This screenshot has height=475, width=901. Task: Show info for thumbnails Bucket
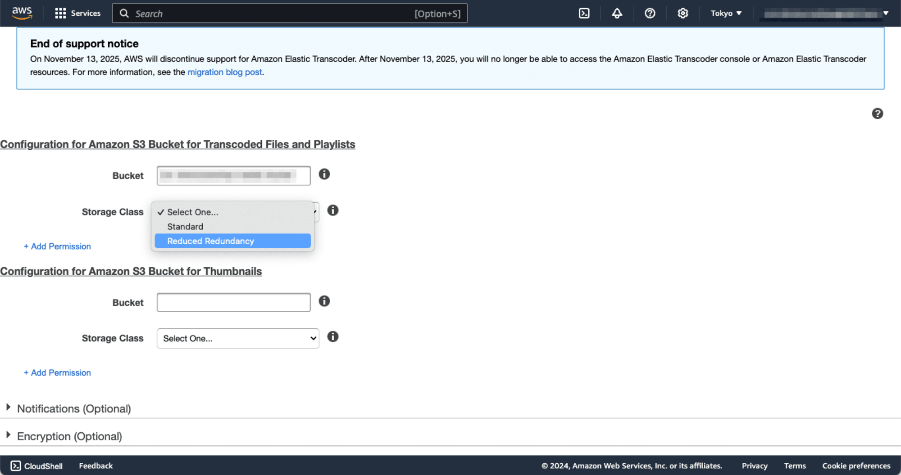click(324, 301)
